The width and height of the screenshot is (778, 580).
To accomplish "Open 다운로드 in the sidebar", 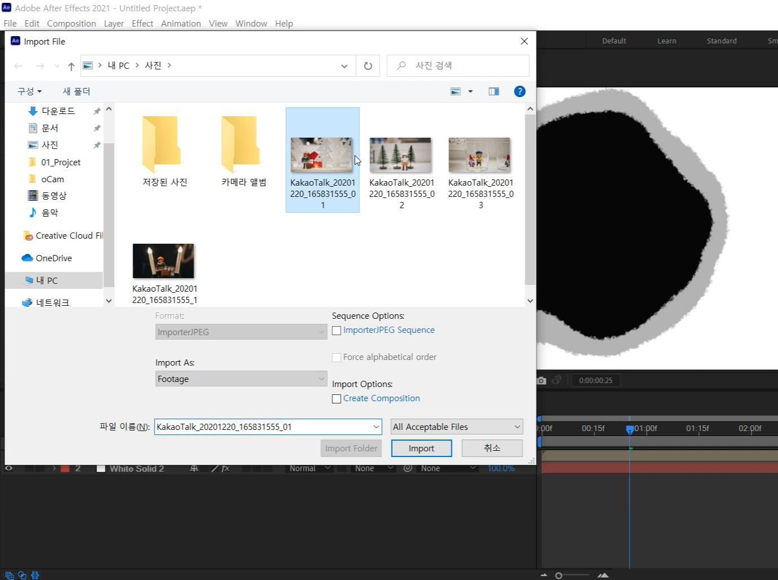I will click(58, 111).
